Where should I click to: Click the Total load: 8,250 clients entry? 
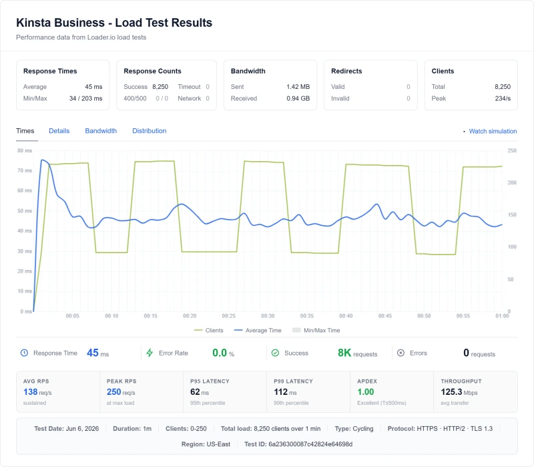270,428
